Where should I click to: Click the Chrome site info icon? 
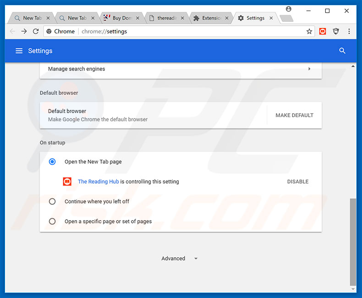49,32
